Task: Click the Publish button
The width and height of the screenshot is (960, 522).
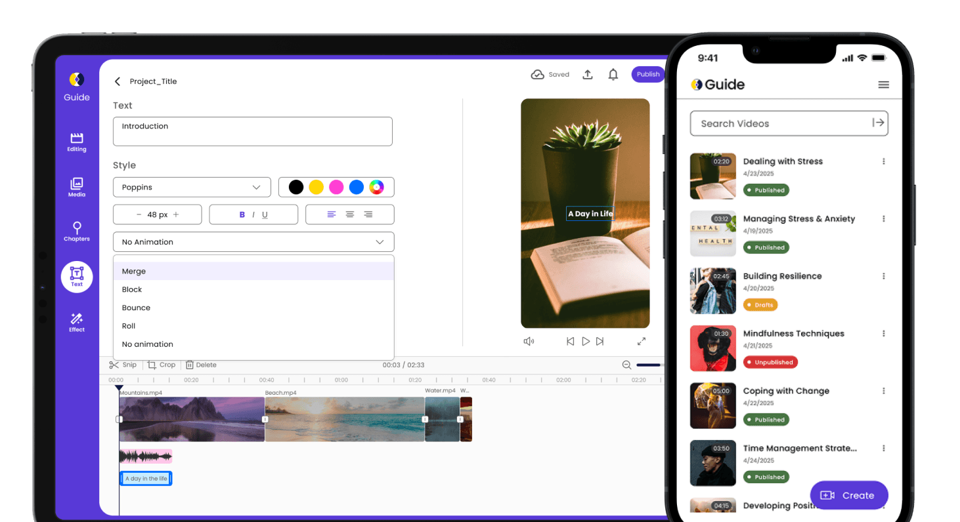Action: [648, 74]
